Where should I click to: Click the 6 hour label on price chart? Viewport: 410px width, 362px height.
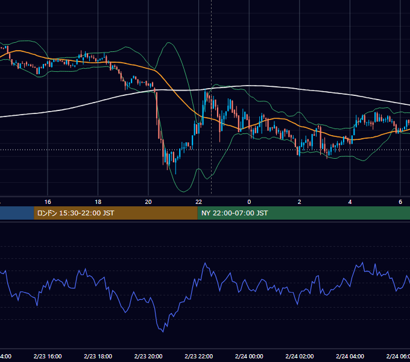pos(400,202)
